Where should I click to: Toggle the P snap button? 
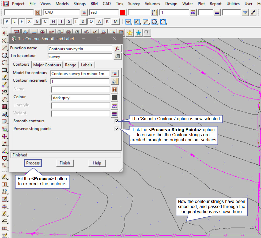tap(7, 22)
